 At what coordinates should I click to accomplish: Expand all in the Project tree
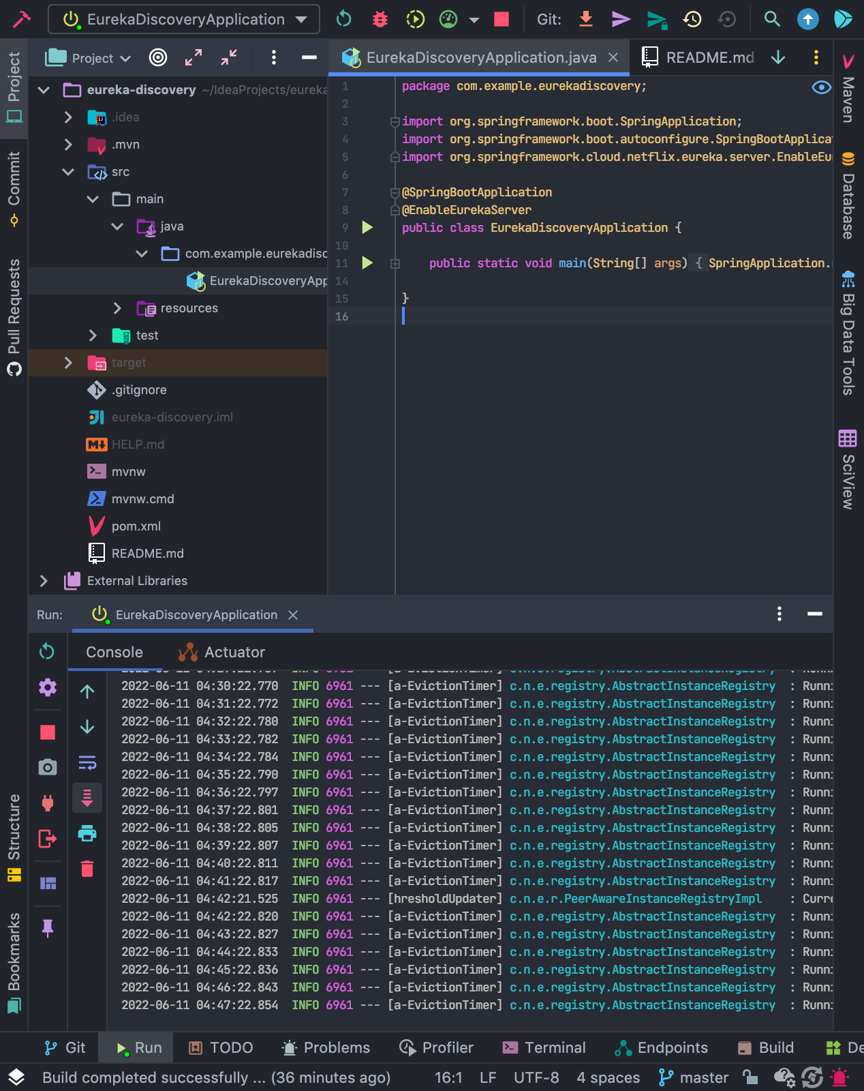[x=194, y=57]
